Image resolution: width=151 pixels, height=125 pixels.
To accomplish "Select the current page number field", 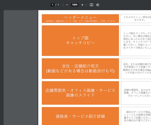I will [53, 5].
